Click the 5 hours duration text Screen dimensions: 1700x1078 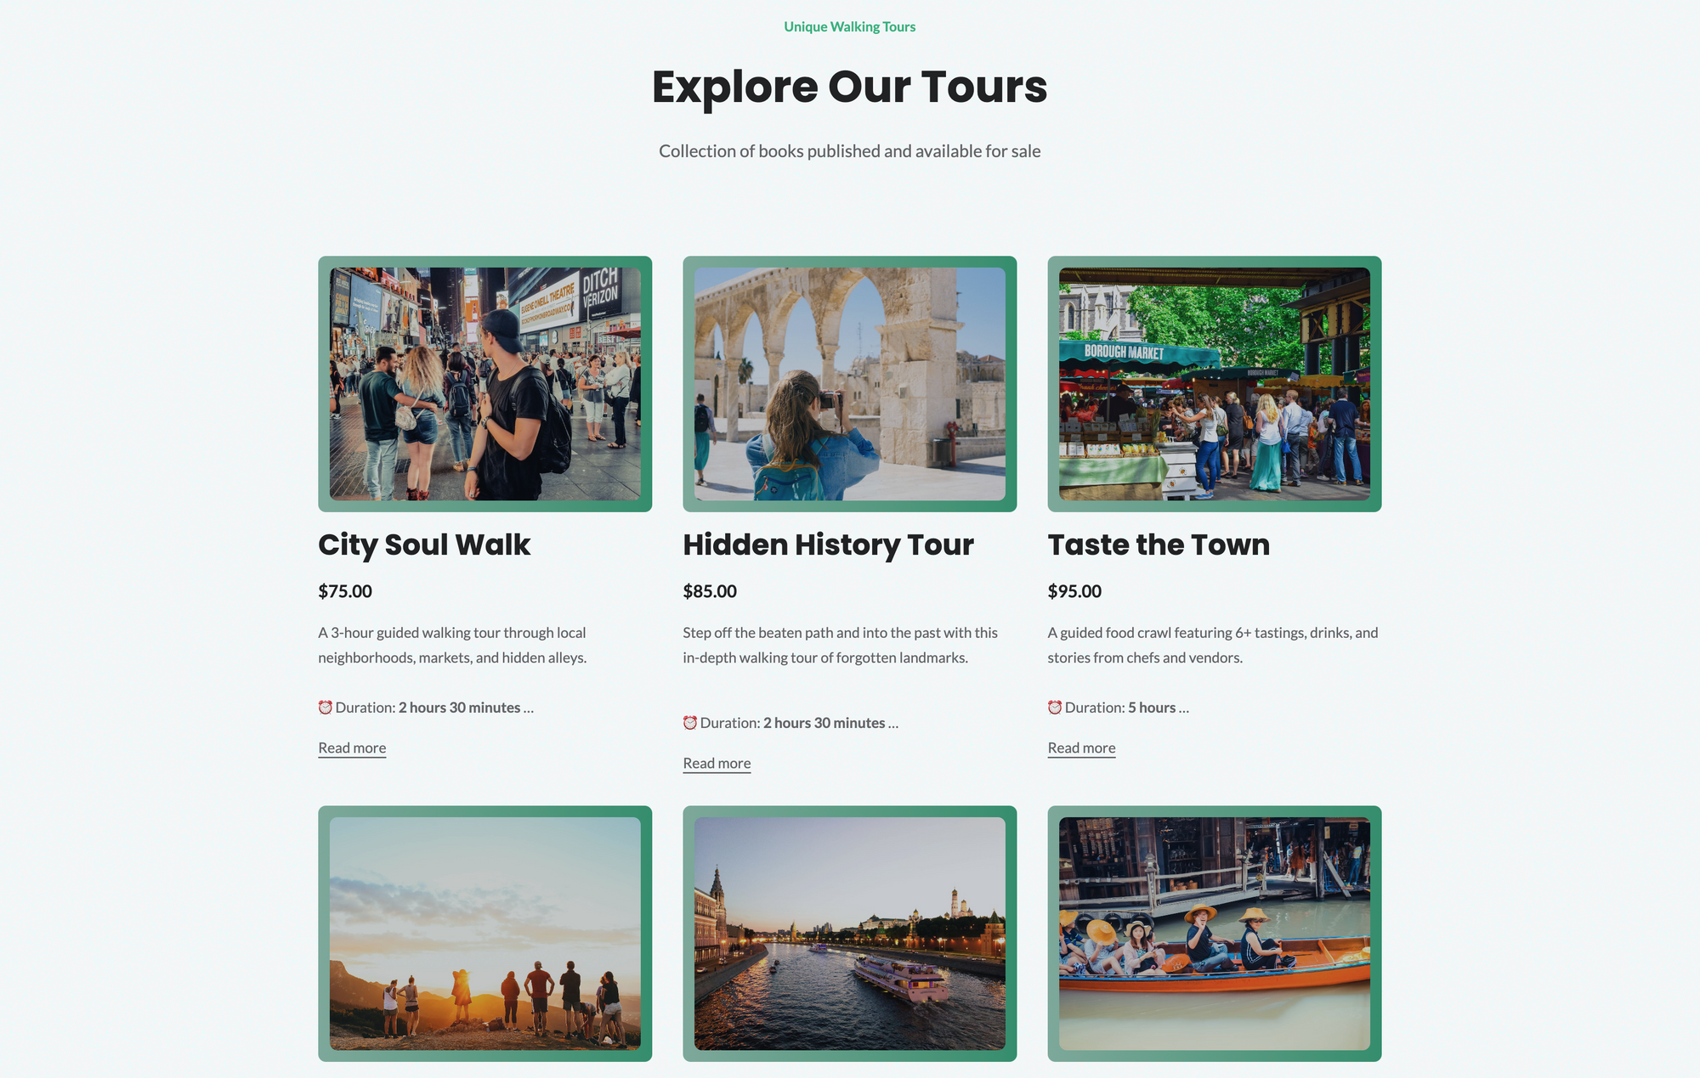coord(1152,708)
